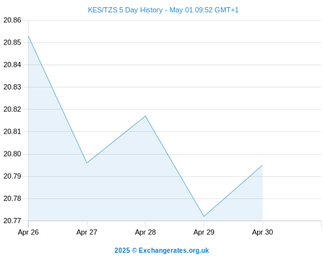323x261 pixels.
Task: Click the Apr 29 x-axis label
Action: pyautogui.click(x=204, y=232)
